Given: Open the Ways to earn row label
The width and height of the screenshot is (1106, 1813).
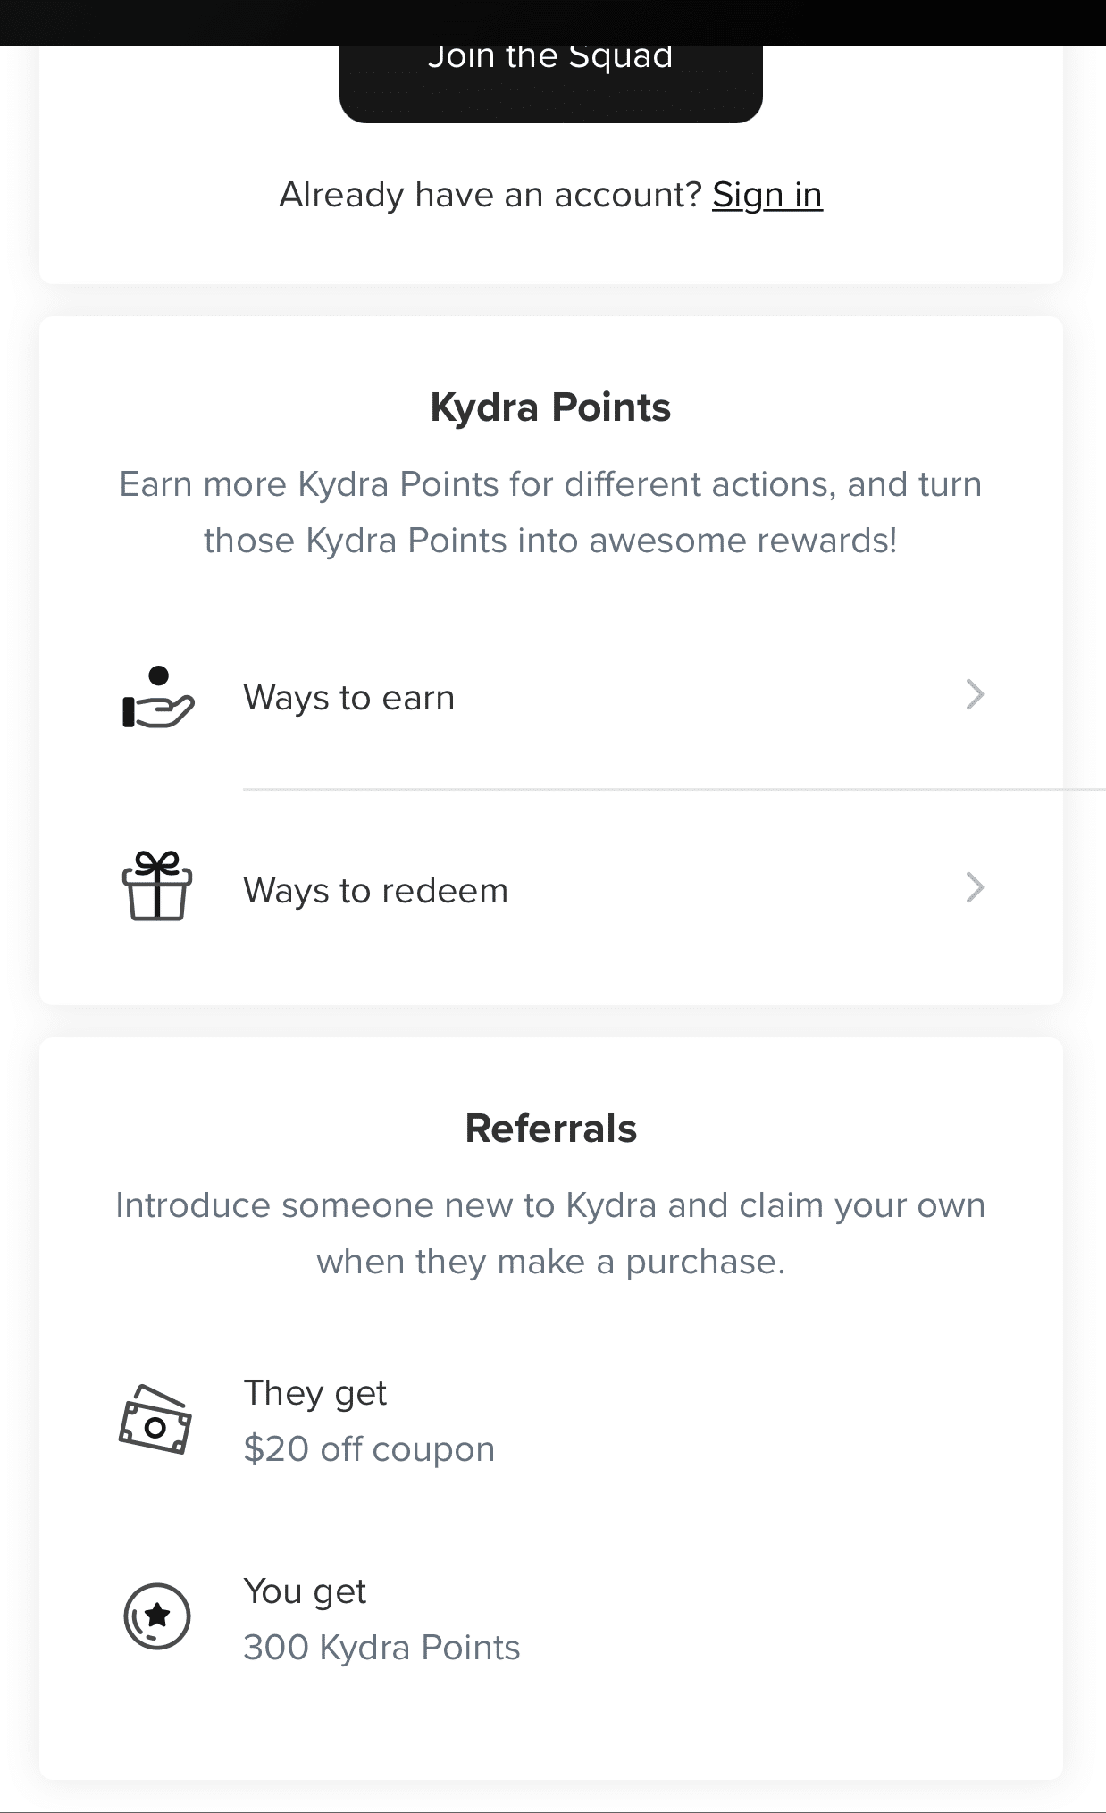Looking at the screenshot, I should (x=348, y=698).
